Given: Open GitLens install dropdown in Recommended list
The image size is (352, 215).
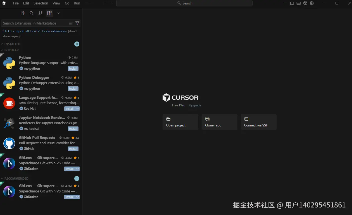Looking at the screenshot, I should (x=78, y=197).
